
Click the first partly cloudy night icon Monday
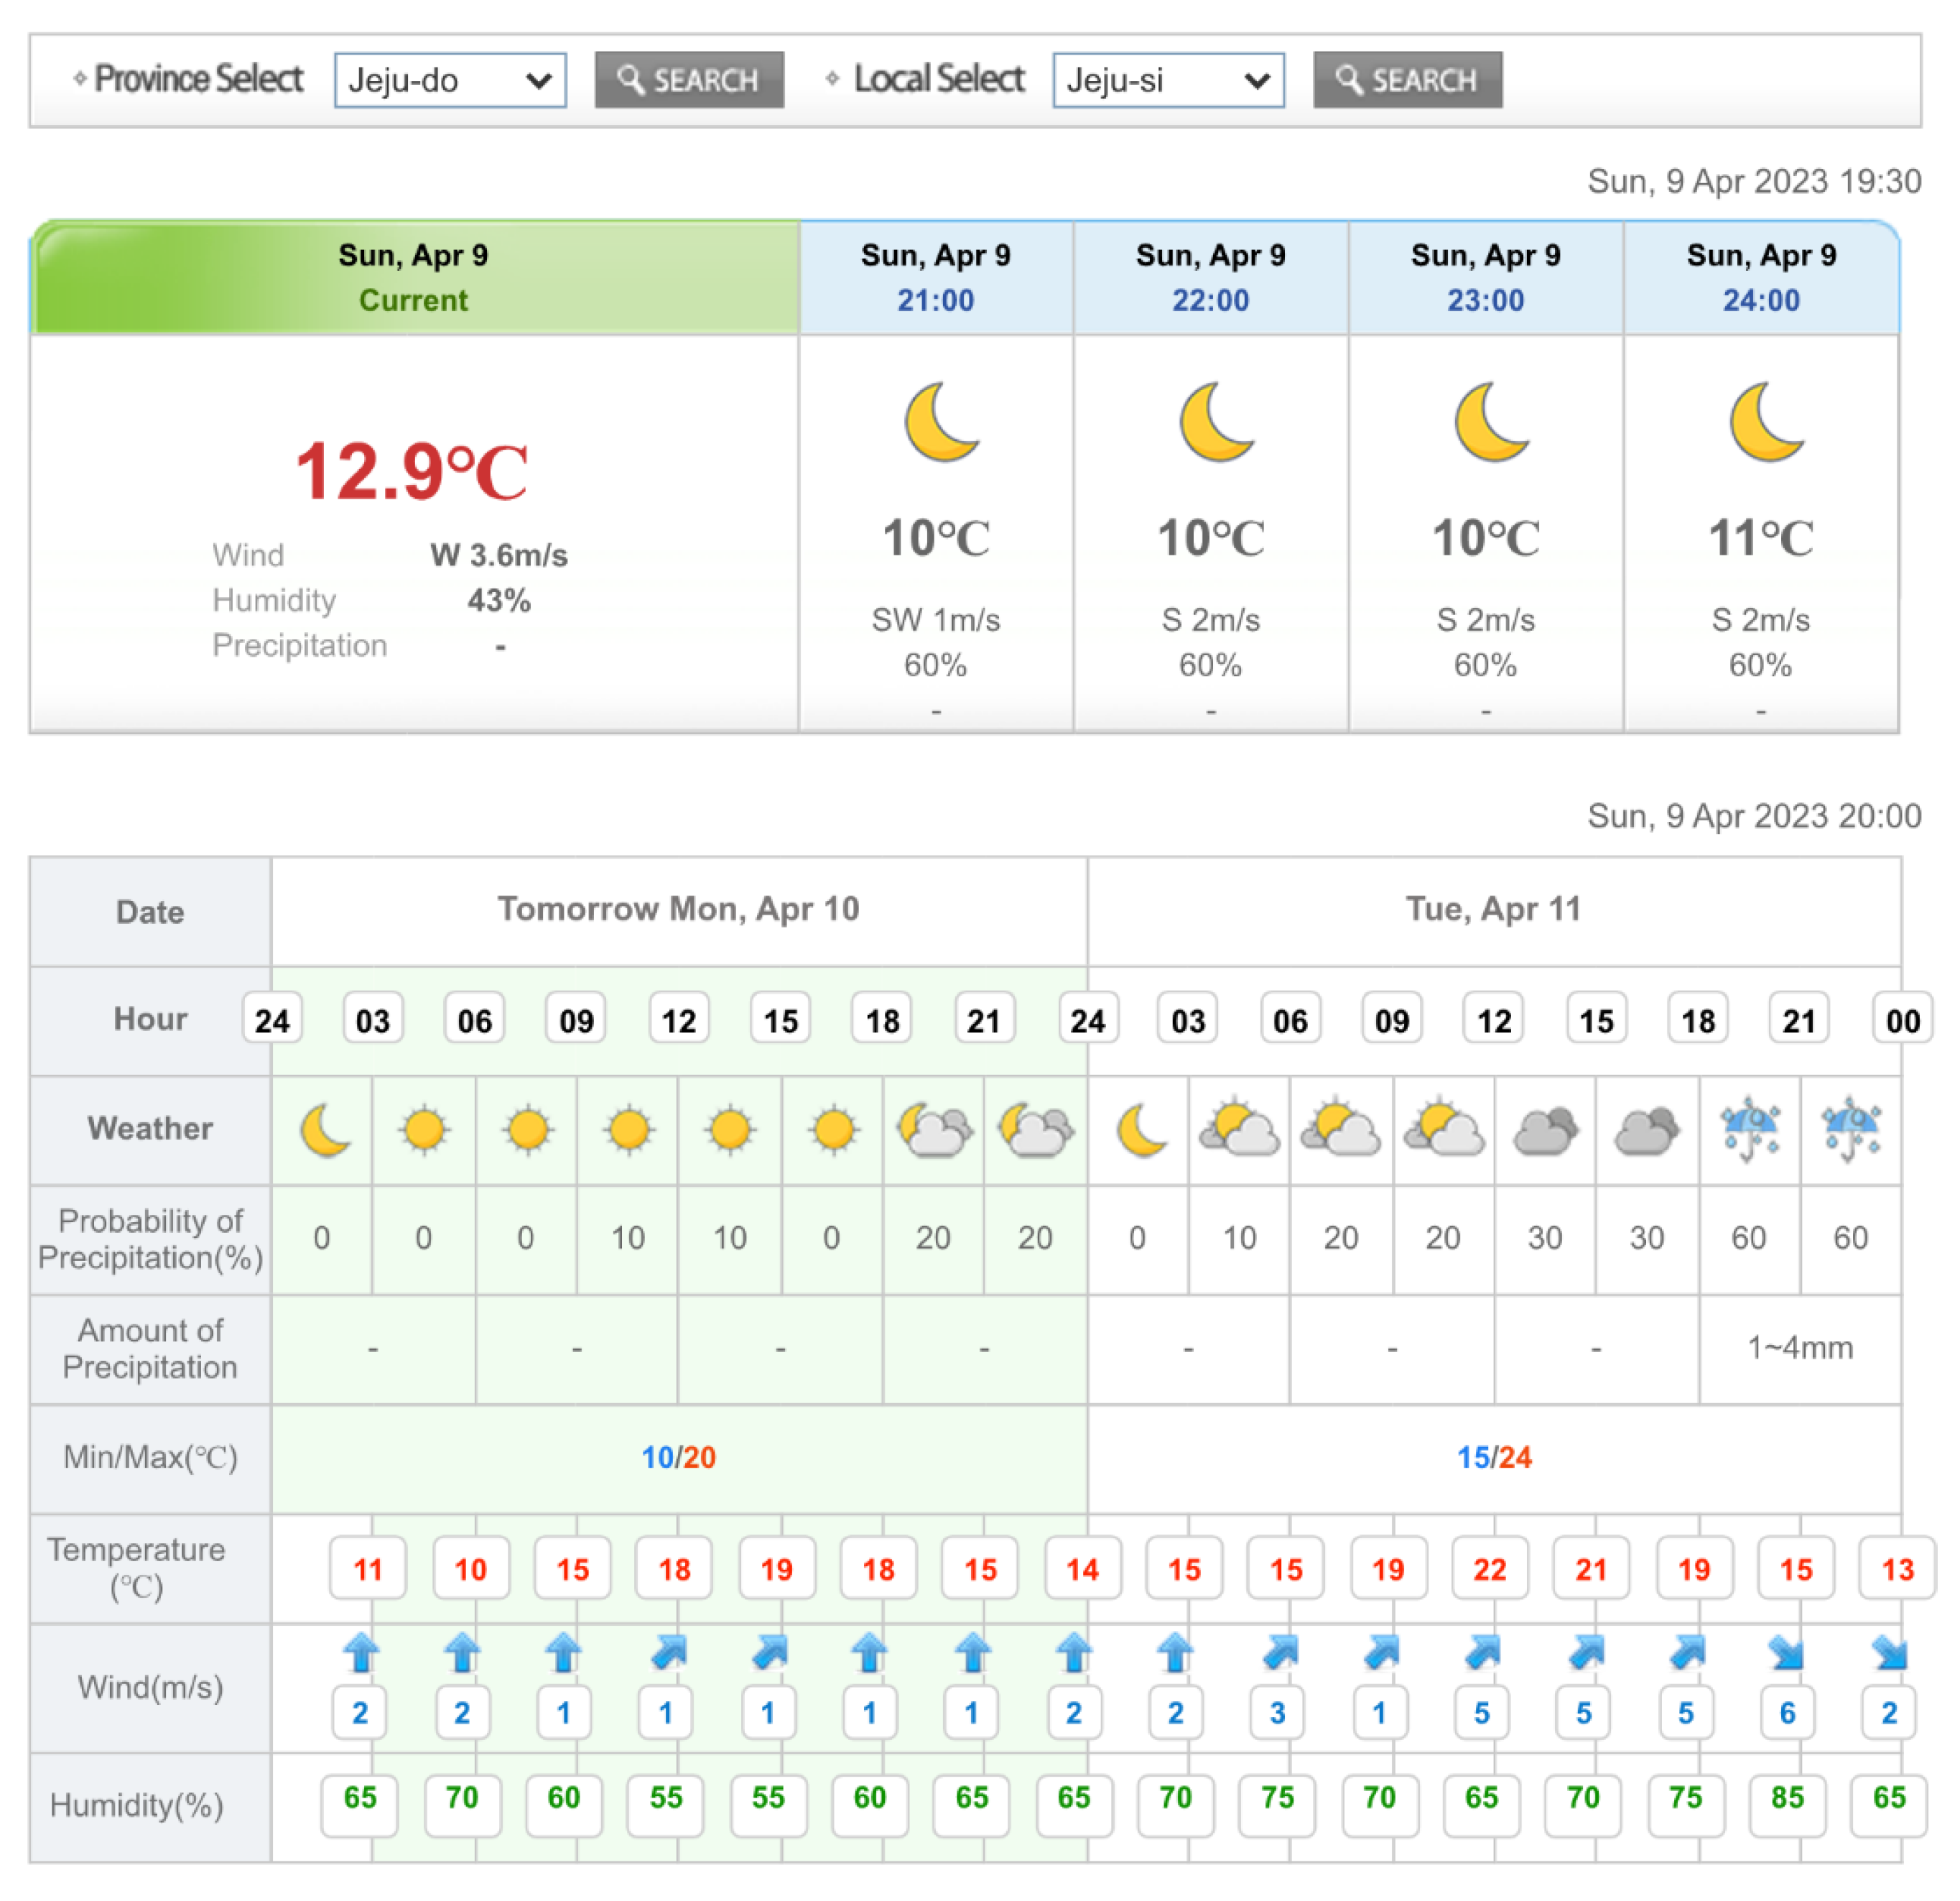click(934, 1129)
